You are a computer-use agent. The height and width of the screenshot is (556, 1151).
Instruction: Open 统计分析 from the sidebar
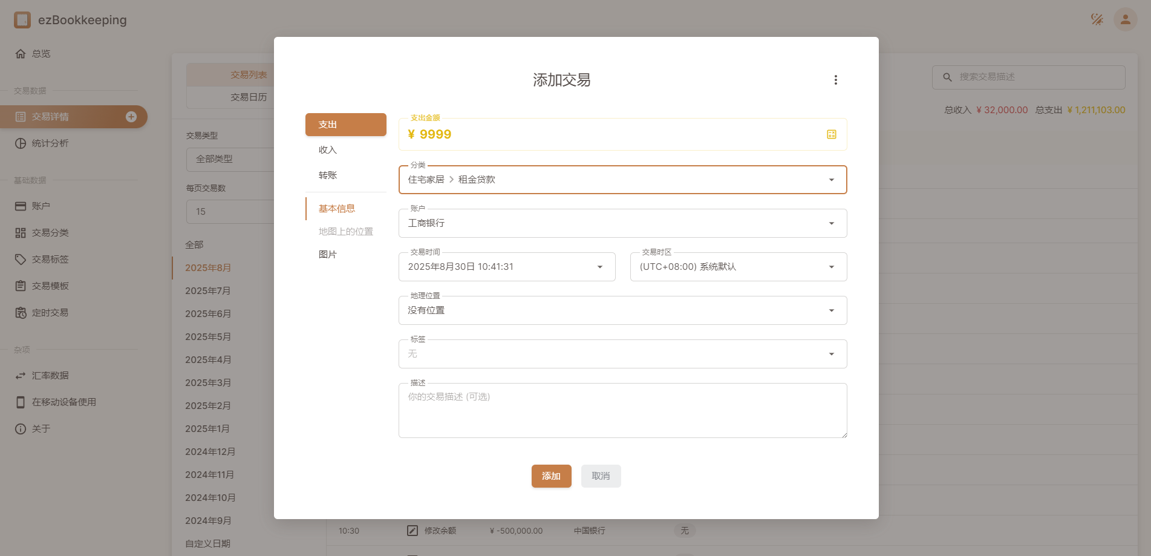click(x=50, y=143)
